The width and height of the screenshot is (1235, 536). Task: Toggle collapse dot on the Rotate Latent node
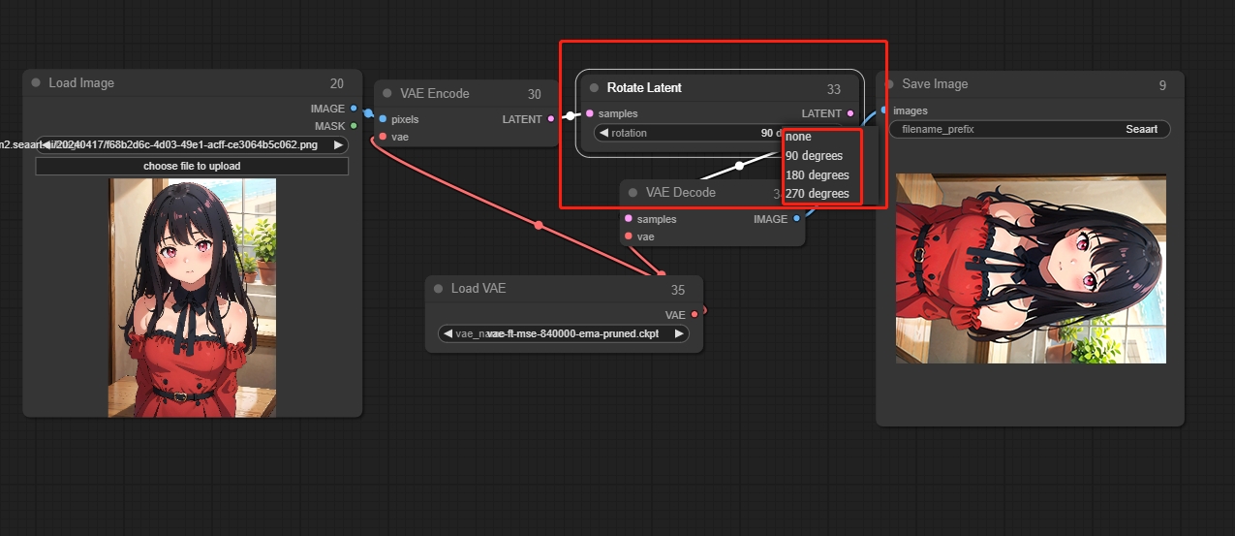coord(594,88)
